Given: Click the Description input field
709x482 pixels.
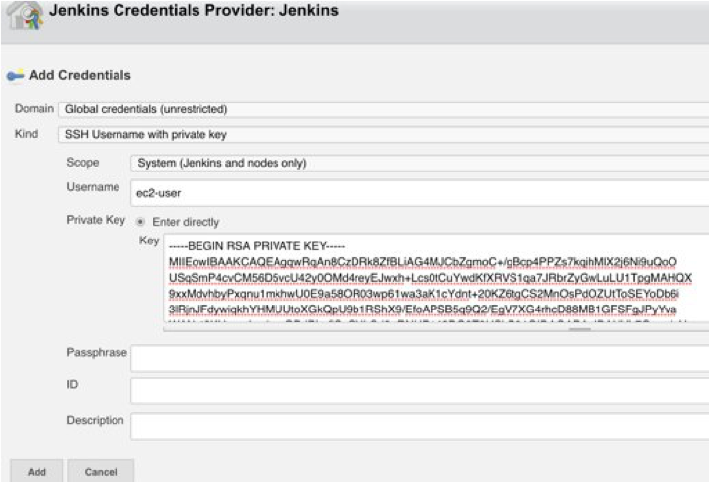Looking at the screenshot, I should (420, 426).
